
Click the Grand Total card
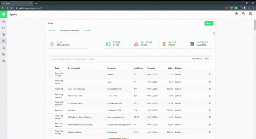coord(200,44)
